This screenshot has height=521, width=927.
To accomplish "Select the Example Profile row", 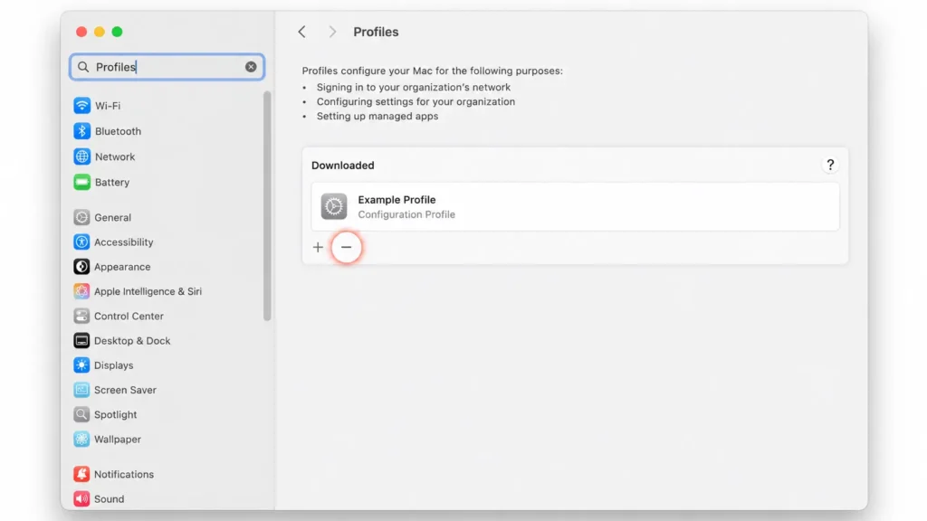I will point(575,207).
